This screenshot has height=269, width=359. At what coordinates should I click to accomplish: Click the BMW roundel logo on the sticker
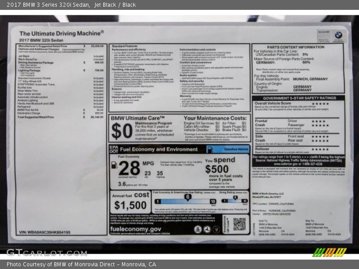pos(338,35)
